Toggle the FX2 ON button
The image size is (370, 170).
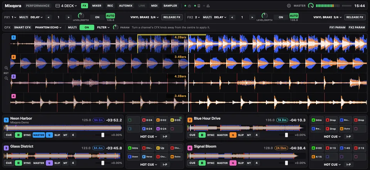tap(281, 17)
